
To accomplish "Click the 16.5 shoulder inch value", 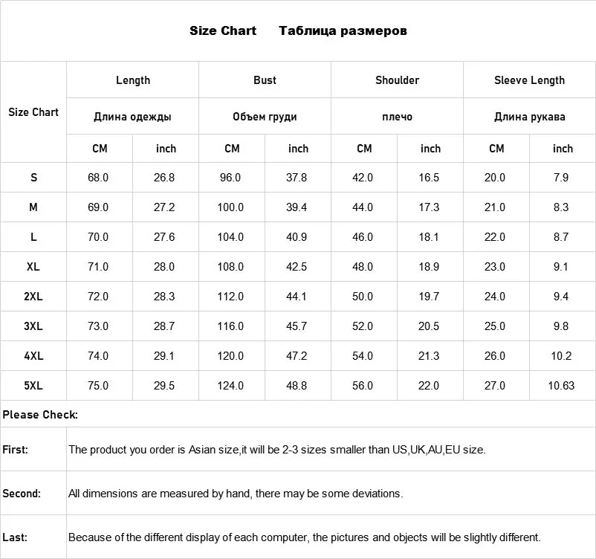I will (429, 178).
